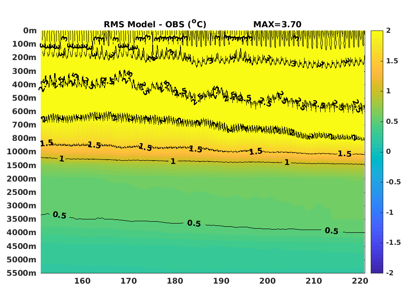Click the colorbar '-1.5' tick label
Viewport: 405px width, 303px height.
point(393,242)
